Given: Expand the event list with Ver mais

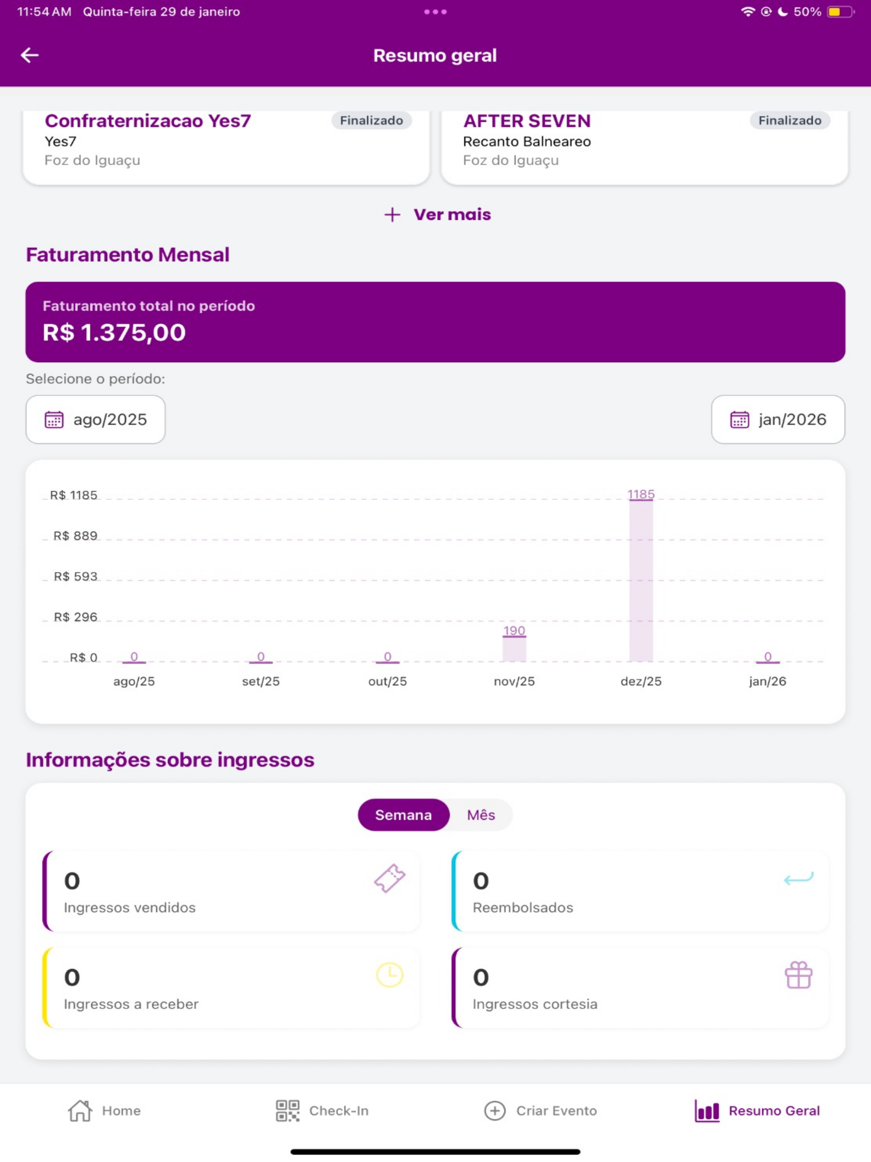Looking at the screenshot, I should tap(437, 214).
